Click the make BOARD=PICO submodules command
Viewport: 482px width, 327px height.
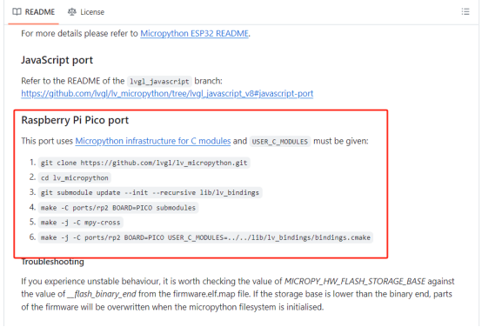(x=118, y=208)
